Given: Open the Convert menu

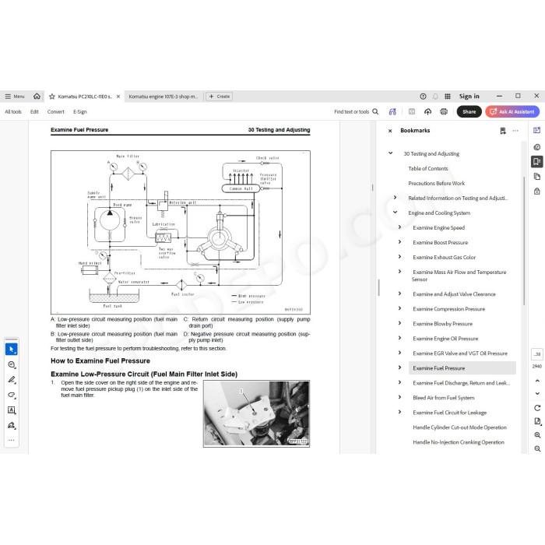Looking at the screenshot, I should click(x=55, y=111).
